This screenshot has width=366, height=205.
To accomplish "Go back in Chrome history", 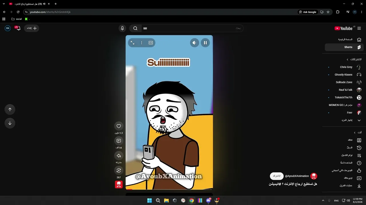I will 4,12.
